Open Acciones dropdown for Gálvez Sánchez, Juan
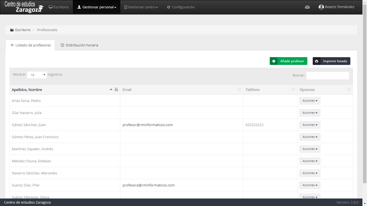This screenshot has height=206, width=367. (x=310, y=125)
